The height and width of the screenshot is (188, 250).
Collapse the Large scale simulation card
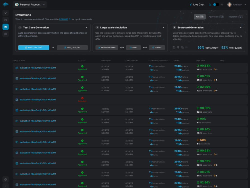163,28
